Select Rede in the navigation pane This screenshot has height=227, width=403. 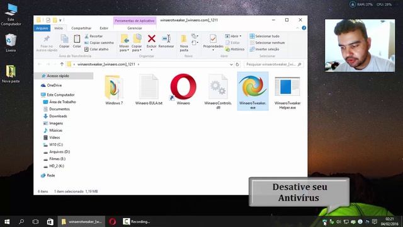coord(48,175)
